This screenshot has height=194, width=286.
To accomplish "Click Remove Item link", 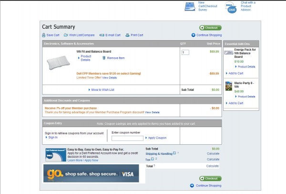I will point(116,58).
